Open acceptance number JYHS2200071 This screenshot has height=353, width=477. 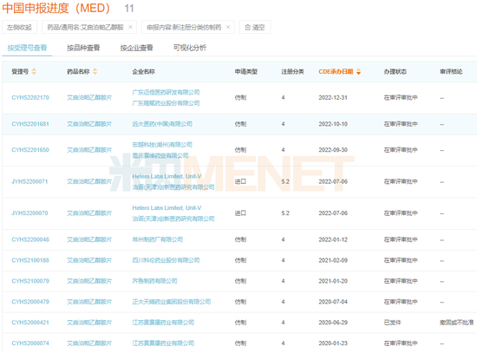29,181
